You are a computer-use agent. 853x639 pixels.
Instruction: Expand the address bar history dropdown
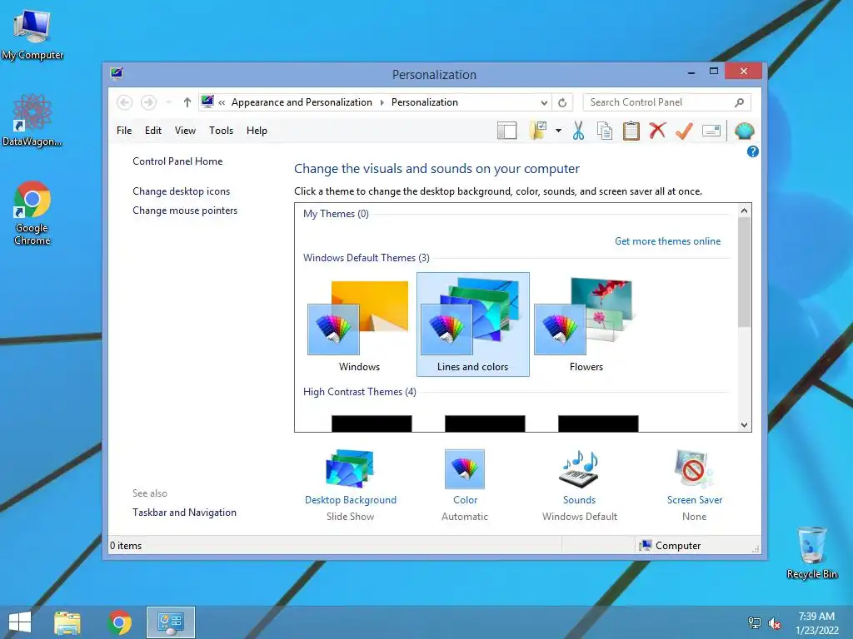[544, 102]
